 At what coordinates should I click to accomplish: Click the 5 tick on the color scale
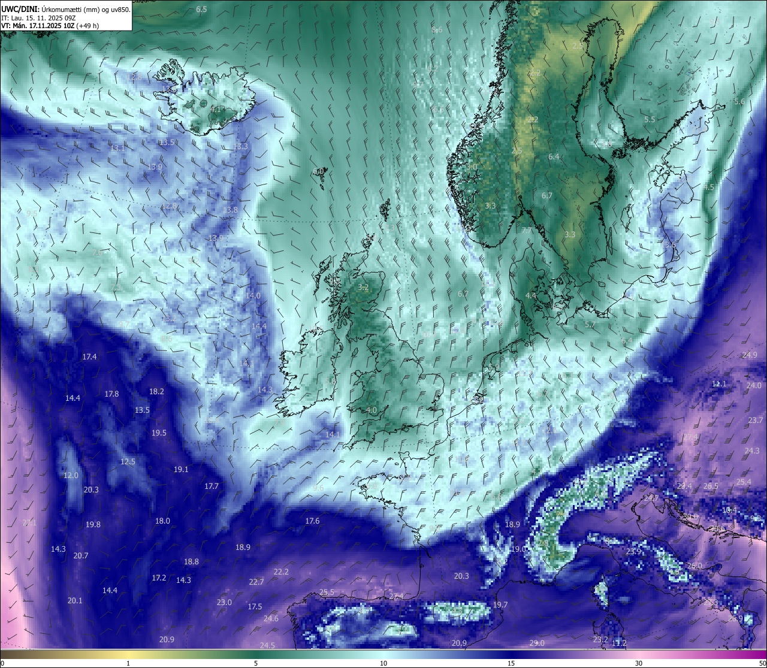256,663
